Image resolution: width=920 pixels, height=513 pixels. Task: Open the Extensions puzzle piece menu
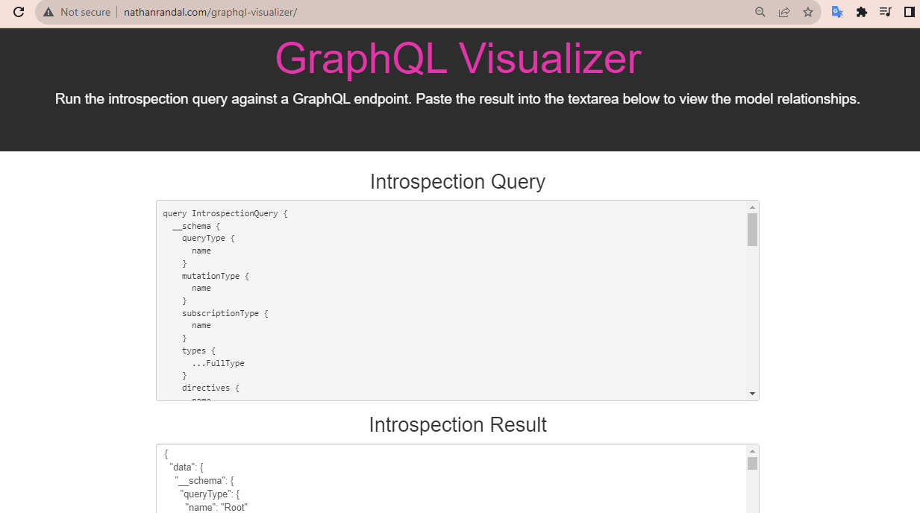(x=862, y=12)
